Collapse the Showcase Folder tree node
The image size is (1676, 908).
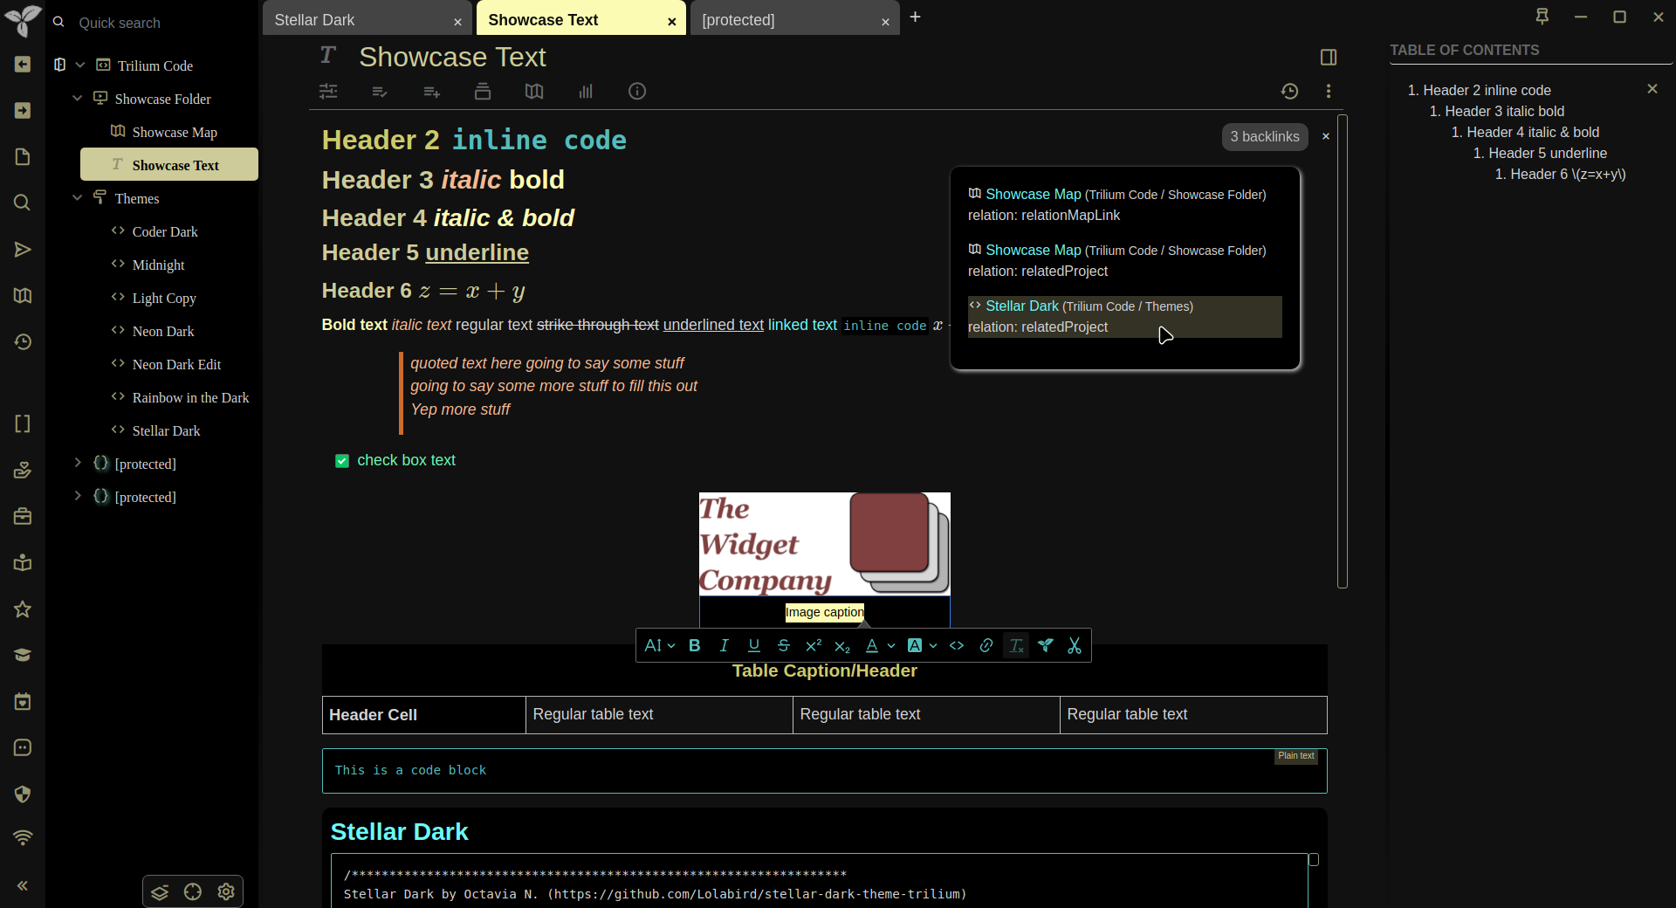pyautogui.click(x=78, y=99)
